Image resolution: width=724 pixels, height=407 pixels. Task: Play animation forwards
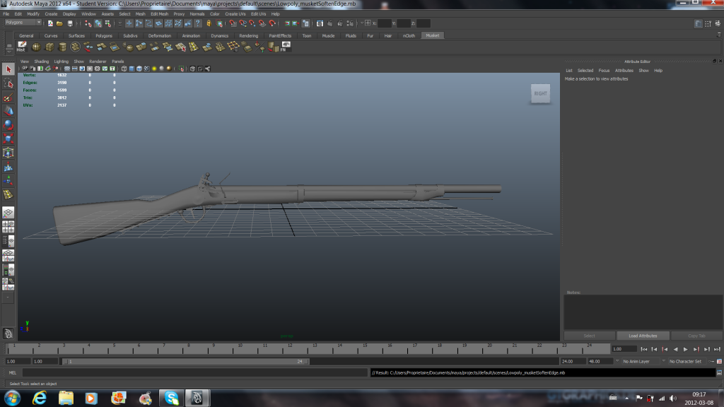pyautogui.click(x=686, y=349)
